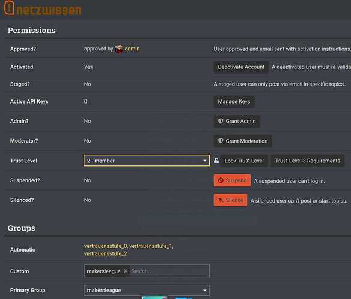Suspend this user account

[232, 180]
